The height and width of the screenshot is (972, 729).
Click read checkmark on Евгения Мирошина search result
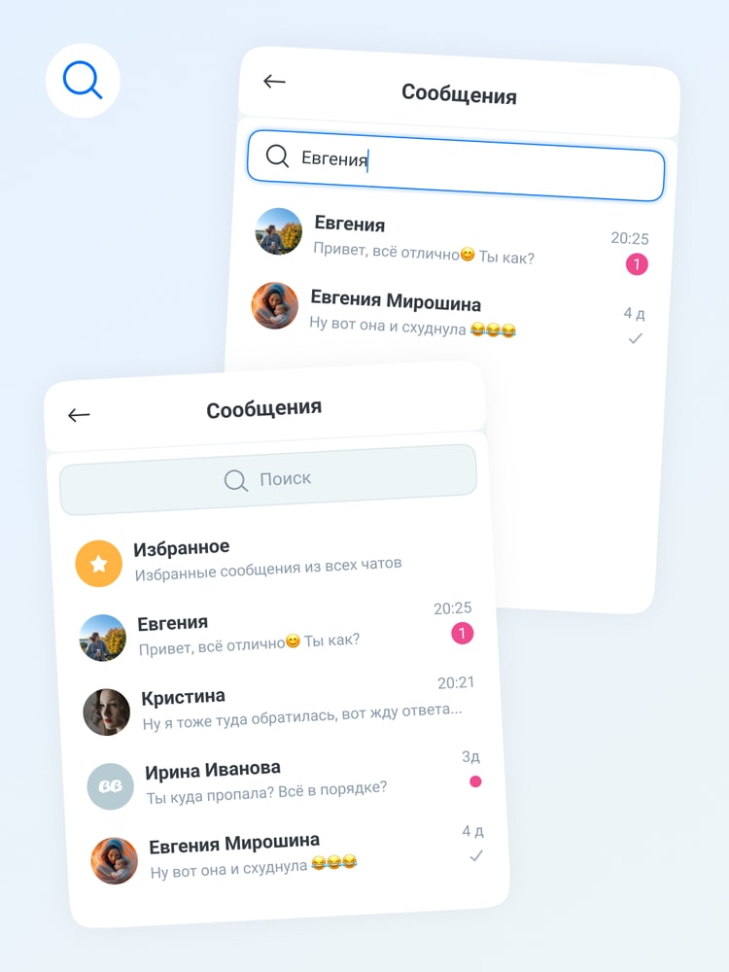(636, 338)
